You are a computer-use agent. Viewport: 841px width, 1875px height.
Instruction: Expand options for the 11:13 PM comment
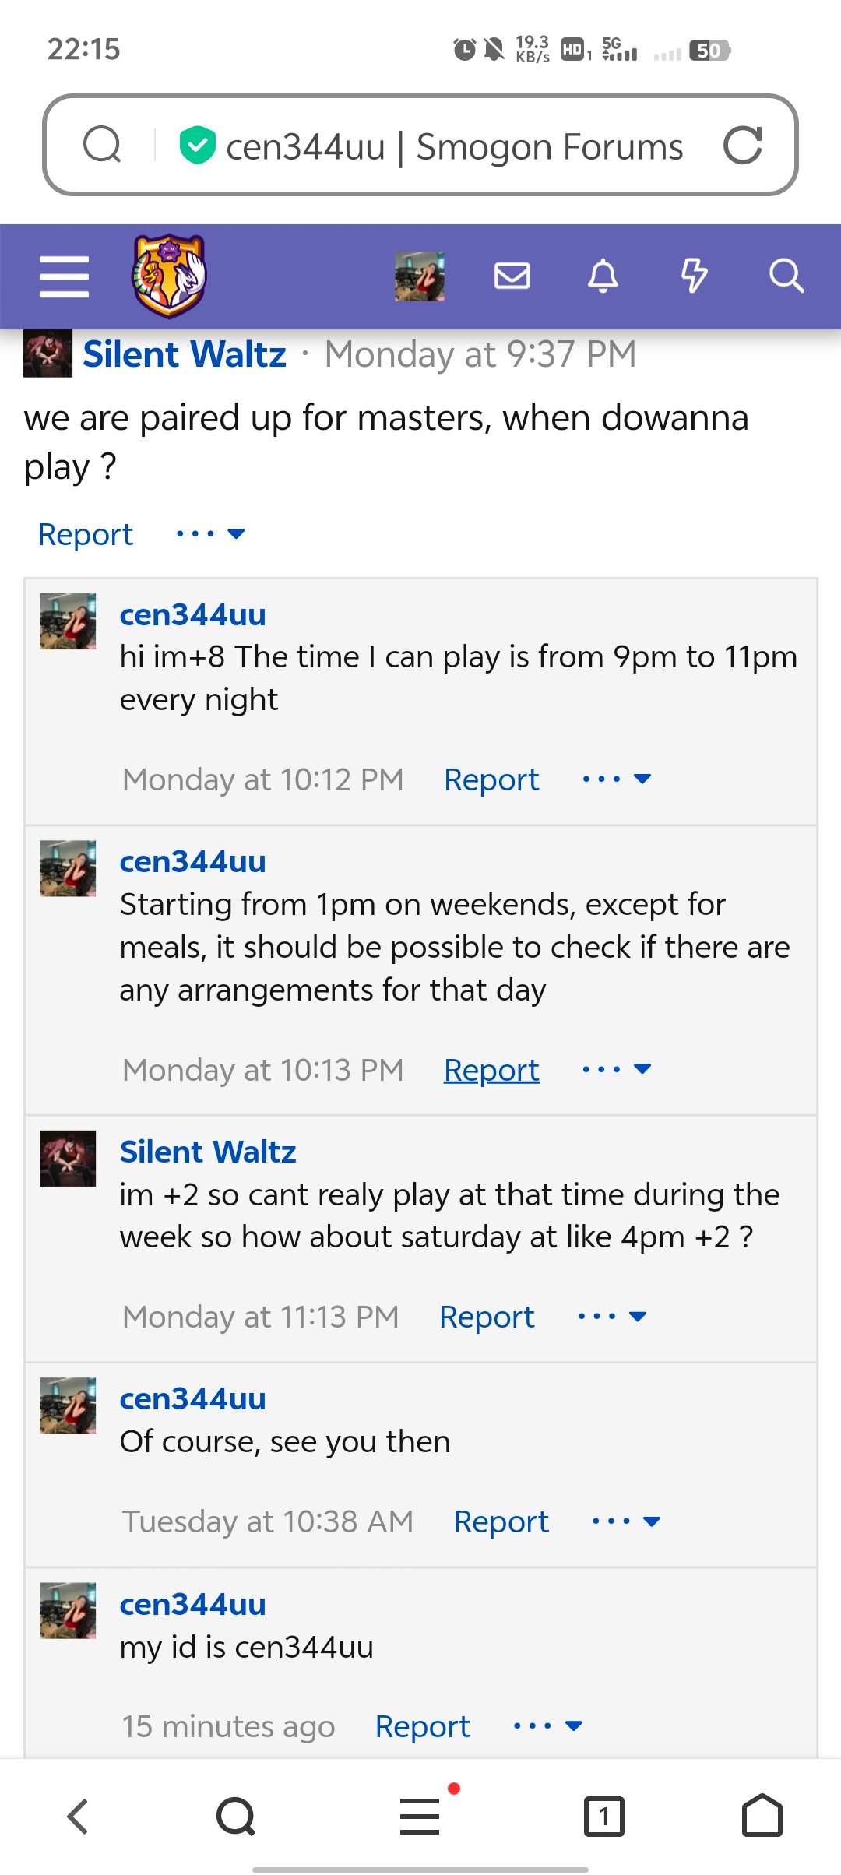coord(612,1316)
